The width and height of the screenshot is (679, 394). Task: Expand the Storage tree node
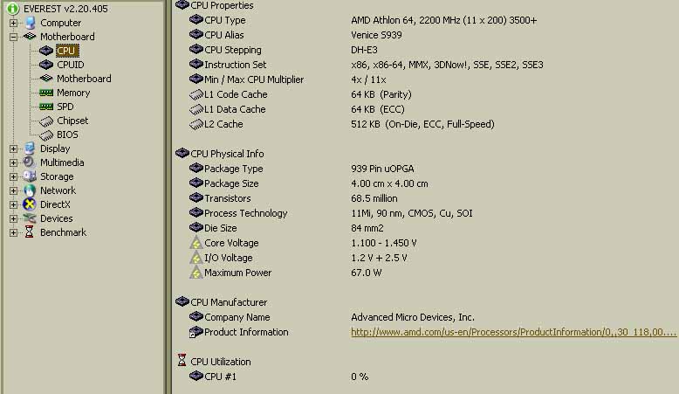(x=14, y=176)
